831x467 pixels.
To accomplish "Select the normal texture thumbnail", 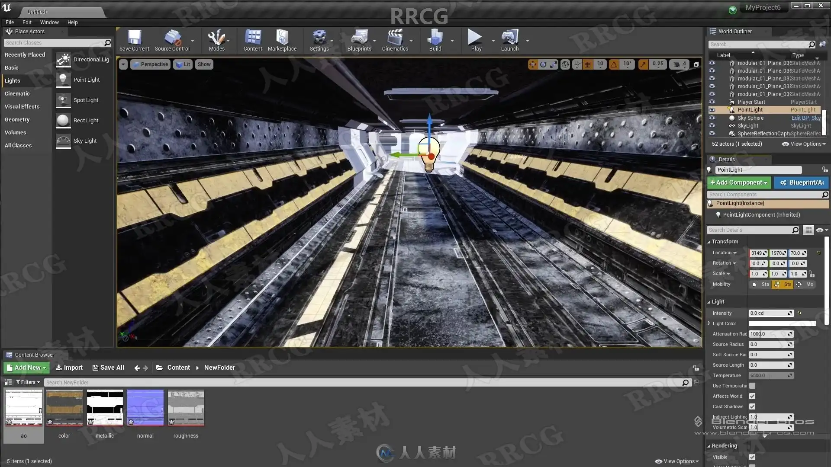I will (x=145, y=408).
